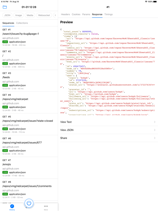
Task: Select the Response tab
Action: [x=97, y=14]
